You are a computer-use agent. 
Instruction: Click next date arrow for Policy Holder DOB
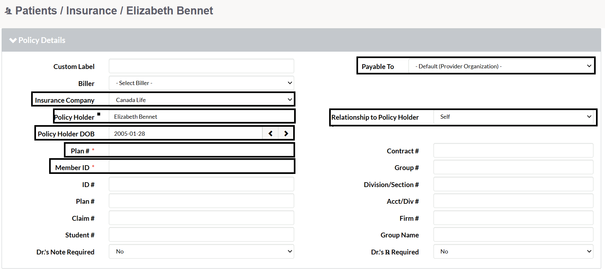[x=286, y=133]
